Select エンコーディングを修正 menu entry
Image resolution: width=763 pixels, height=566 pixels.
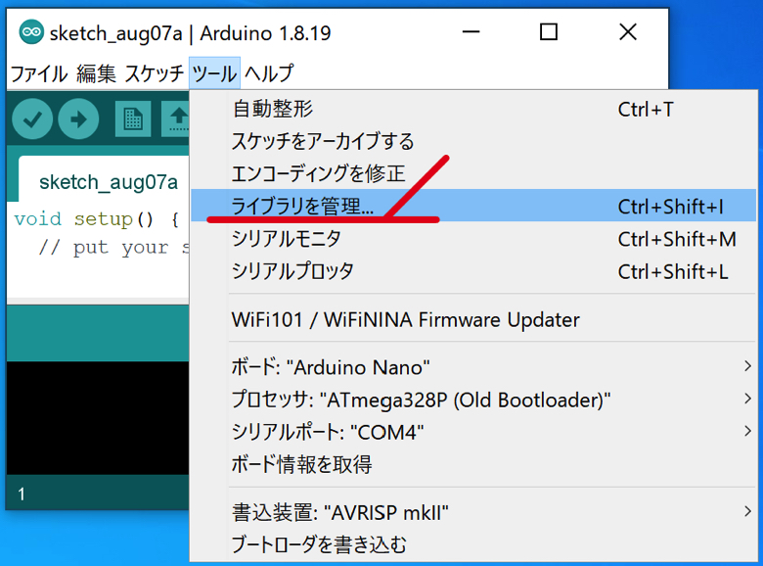473,173
